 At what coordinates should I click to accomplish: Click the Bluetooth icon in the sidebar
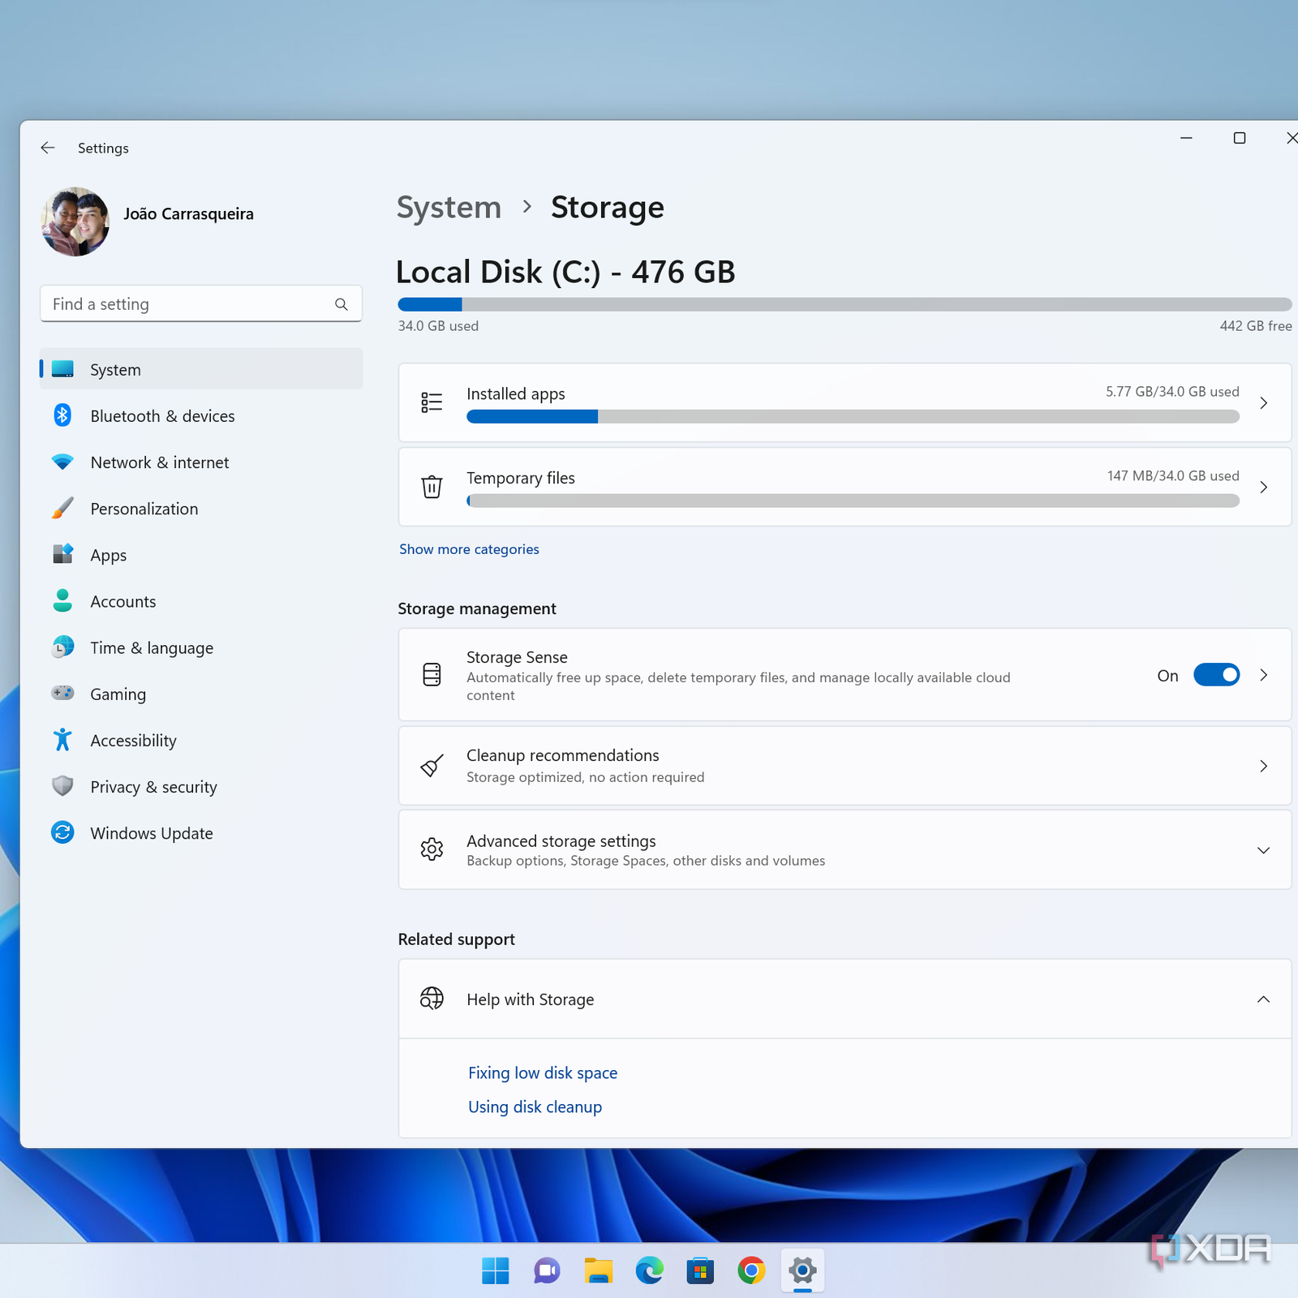tap(62, 415)
